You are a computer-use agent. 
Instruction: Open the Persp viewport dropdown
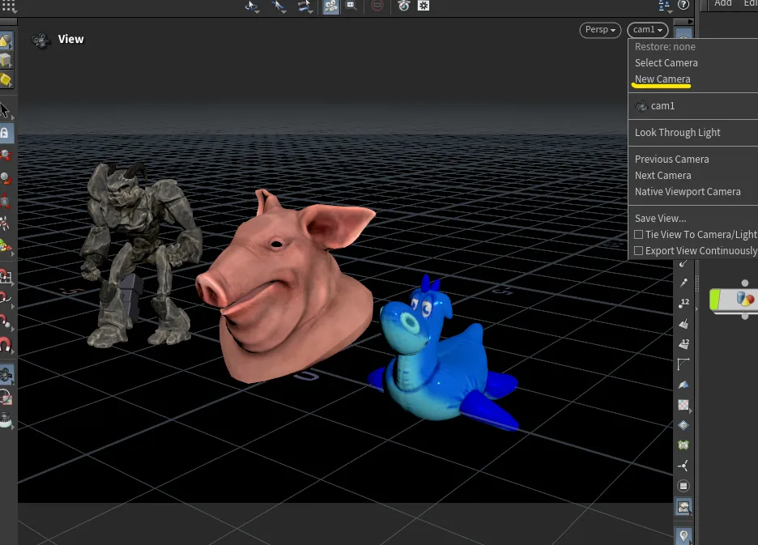tap(600, 29)
